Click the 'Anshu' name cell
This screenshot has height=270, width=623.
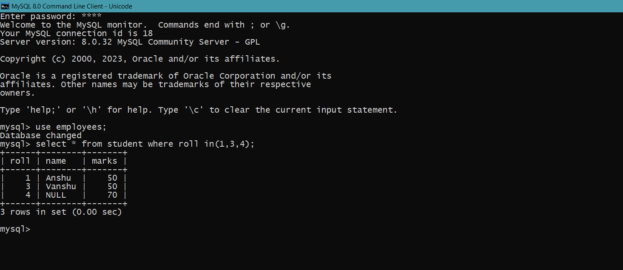pos(58,178)
